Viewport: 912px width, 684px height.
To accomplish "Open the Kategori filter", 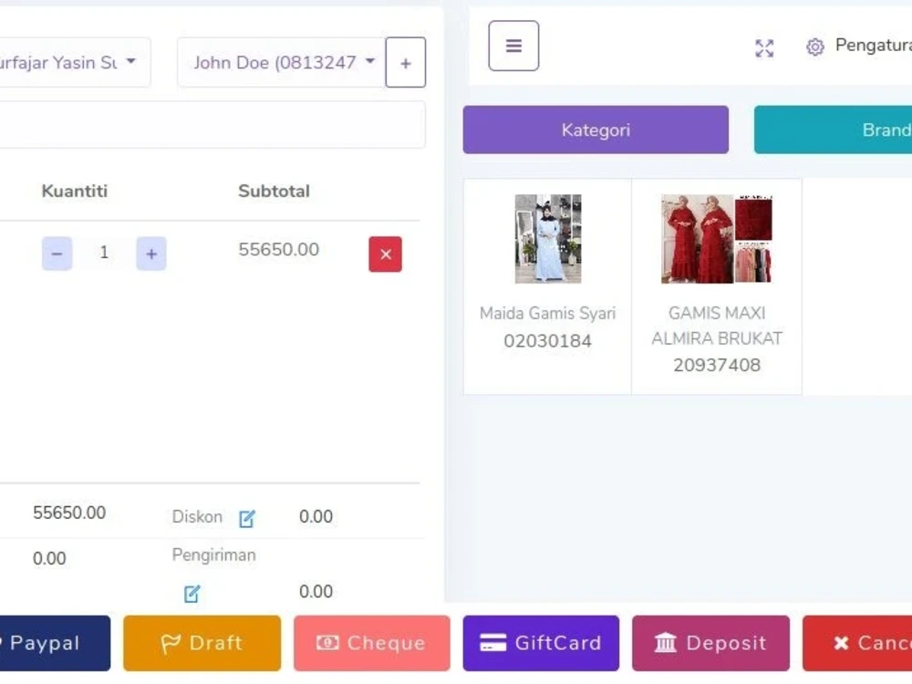I will (595, 130).
